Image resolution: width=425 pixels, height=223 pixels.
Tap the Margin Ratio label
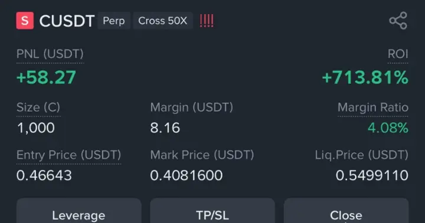(x=373, y=107)
